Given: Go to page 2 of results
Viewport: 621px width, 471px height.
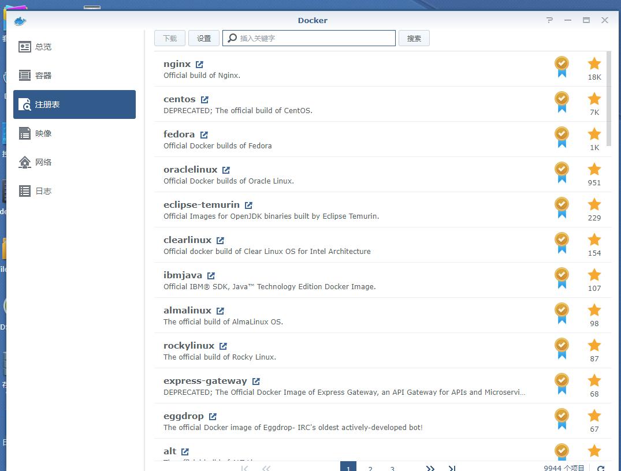Looking at the screenshot, I should [x=370, y=468].
